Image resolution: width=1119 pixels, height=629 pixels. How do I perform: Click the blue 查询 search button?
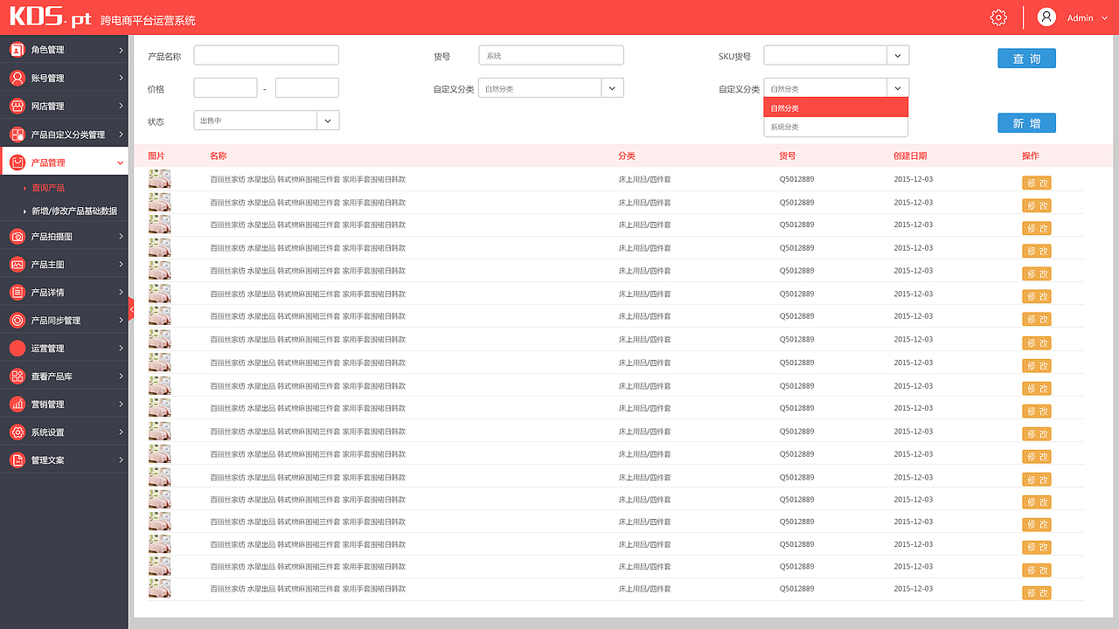(1026, 59)
